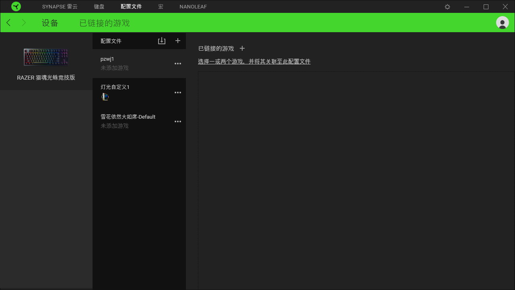Click the forward navigation arrow
Screen dimensions: 515x290
click(x=24, y=23)
